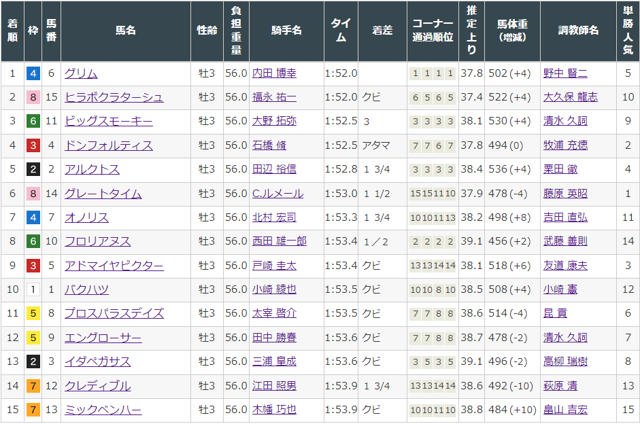Open trainer link 畠山 吉宏
This screenshot has width=640, height=424.
[565, 410]
